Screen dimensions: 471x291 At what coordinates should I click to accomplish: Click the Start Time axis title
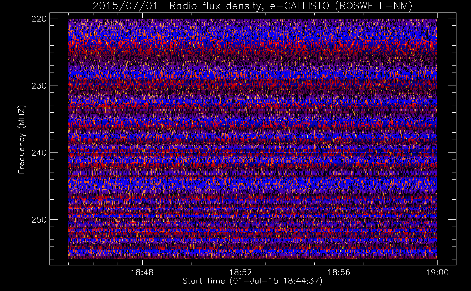click(252, 281)
